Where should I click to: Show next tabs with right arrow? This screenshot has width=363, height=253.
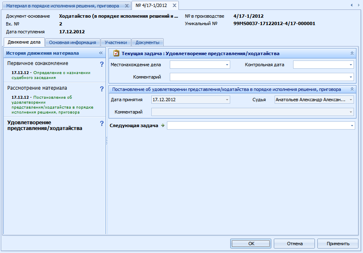[359, 5]
